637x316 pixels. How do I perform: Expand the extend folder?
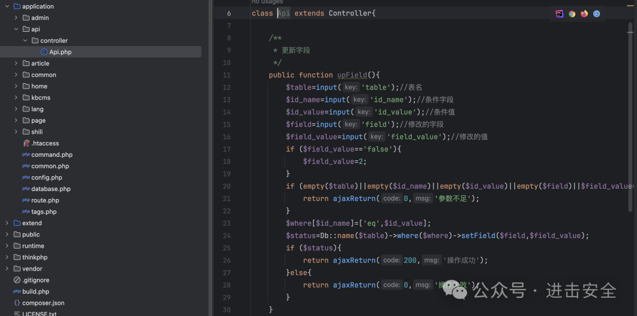pos(7,223)
